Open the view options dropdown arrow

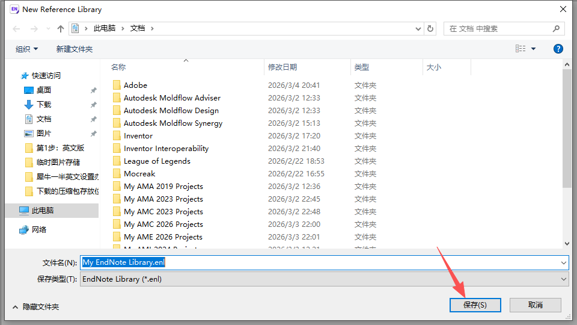point(533,49)
